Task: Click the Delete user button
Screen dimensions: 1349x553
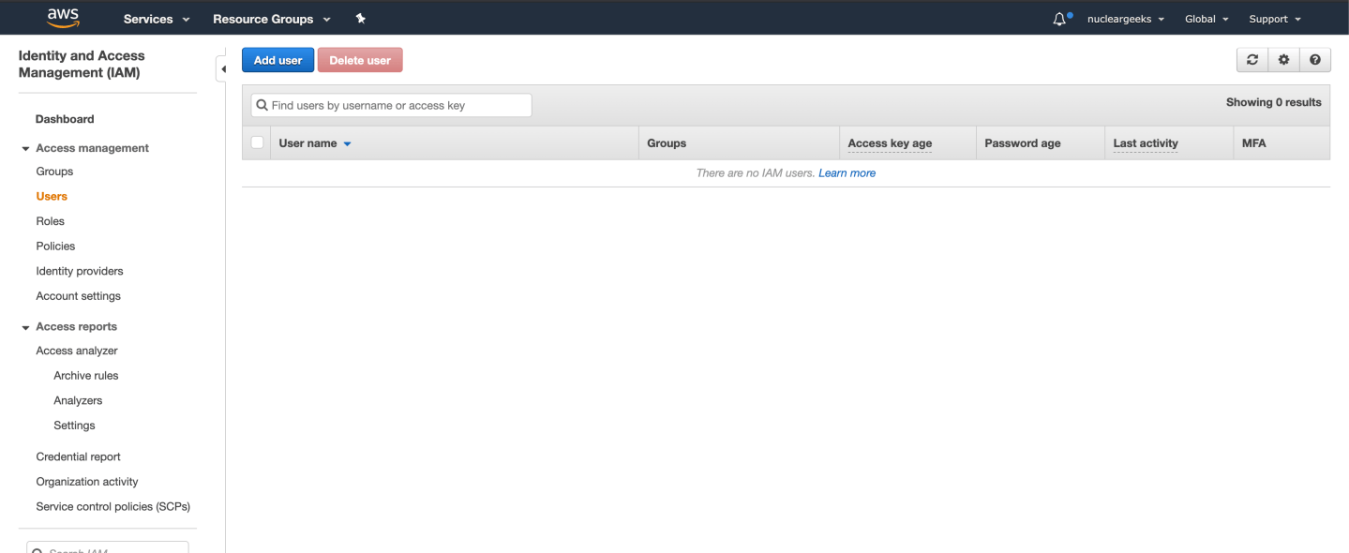Action: pos(360,60)
